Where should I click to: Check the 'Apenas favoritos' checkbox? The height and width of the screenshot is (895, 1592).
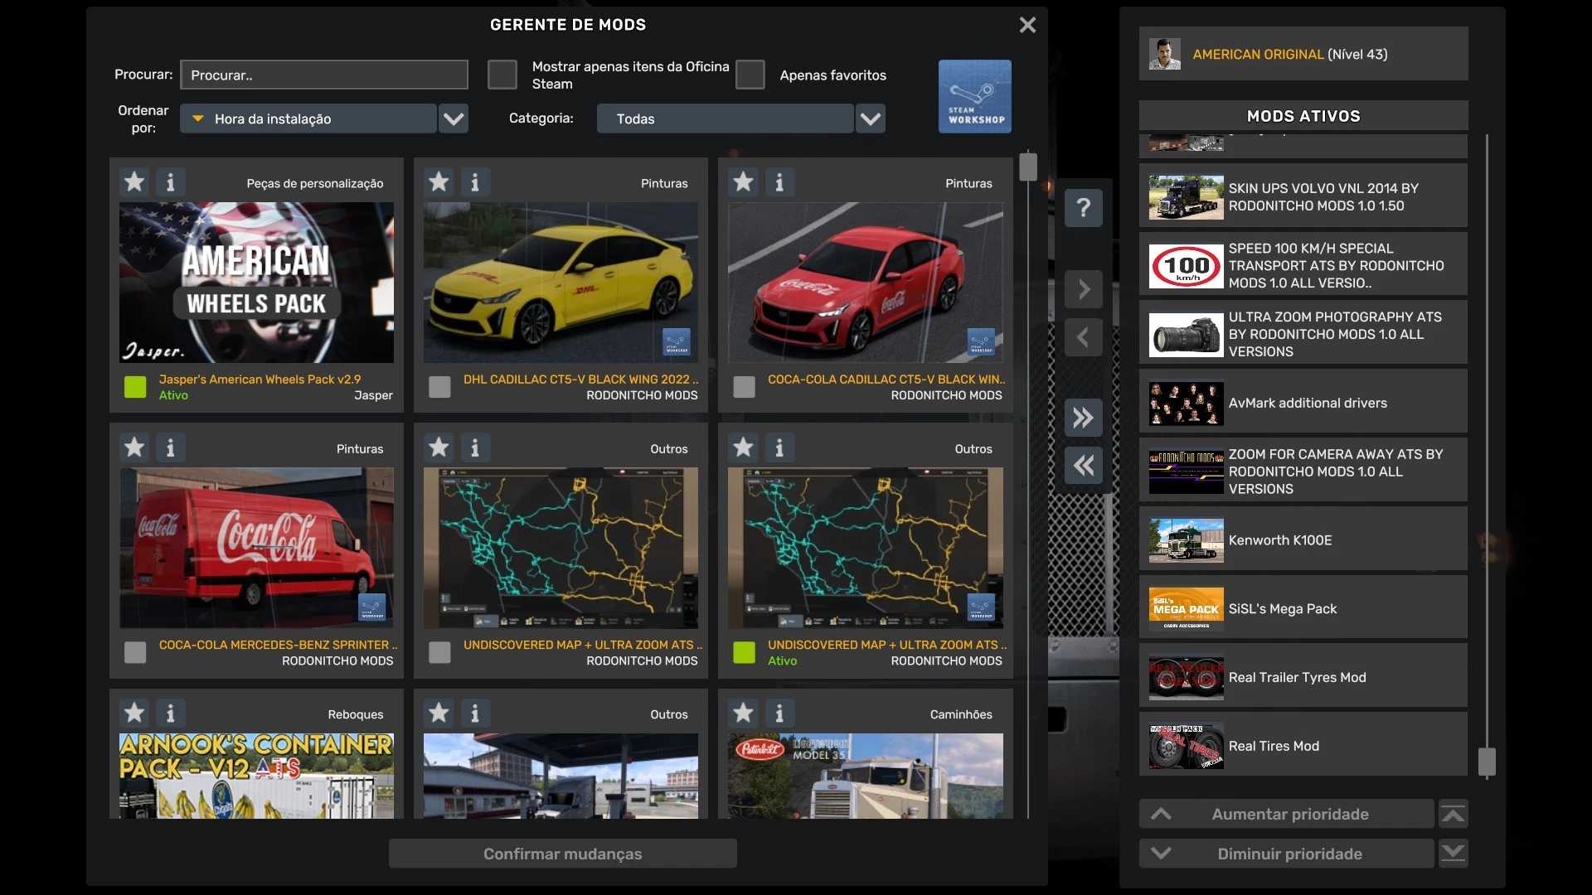pos(750,75)
